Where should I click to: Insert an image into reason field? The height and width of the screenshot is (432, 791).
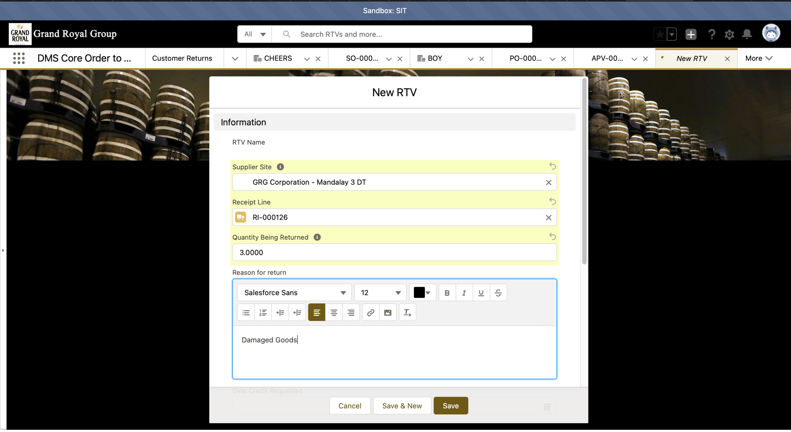tap(388, 313)
